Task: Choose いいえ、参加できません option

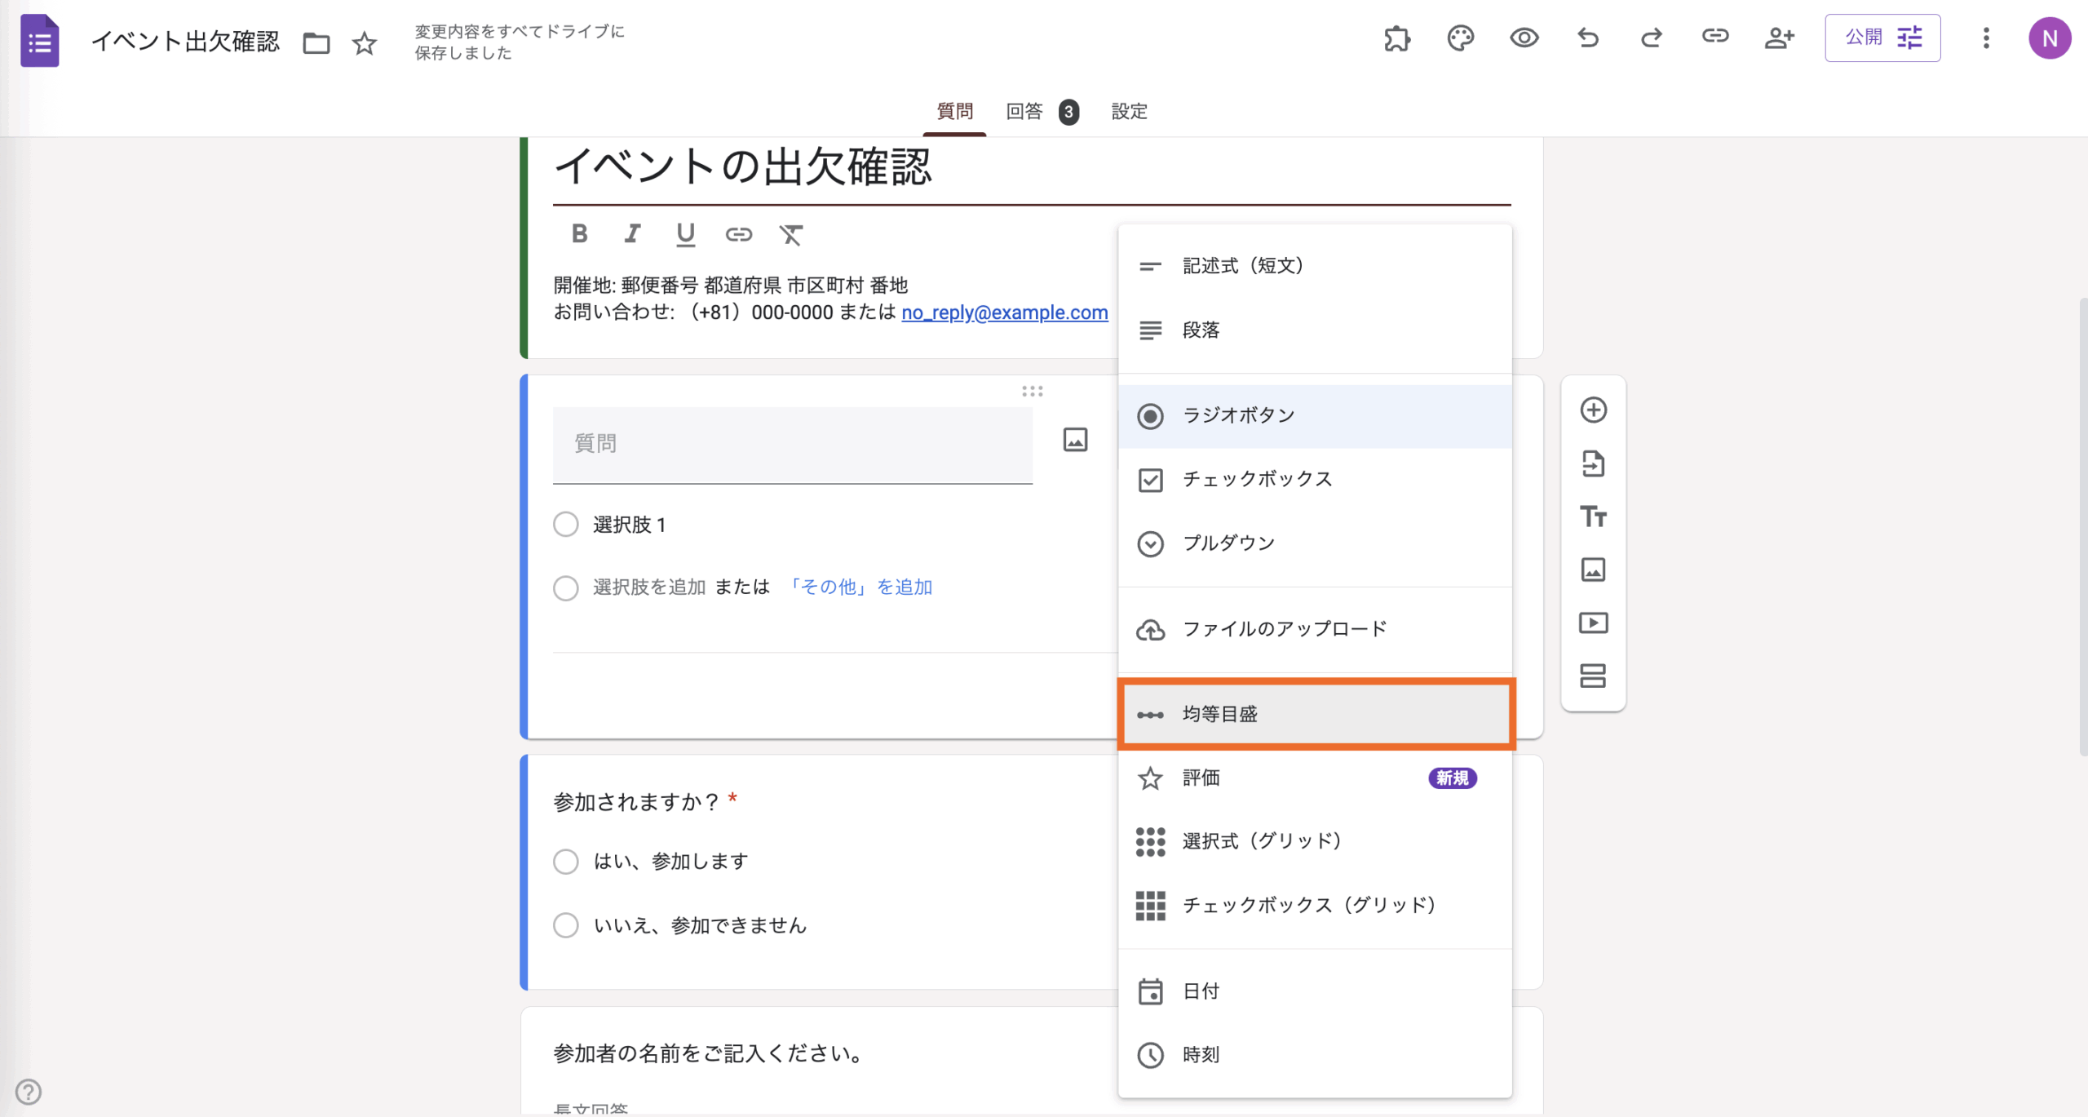Action: click(x=566, y=924)
